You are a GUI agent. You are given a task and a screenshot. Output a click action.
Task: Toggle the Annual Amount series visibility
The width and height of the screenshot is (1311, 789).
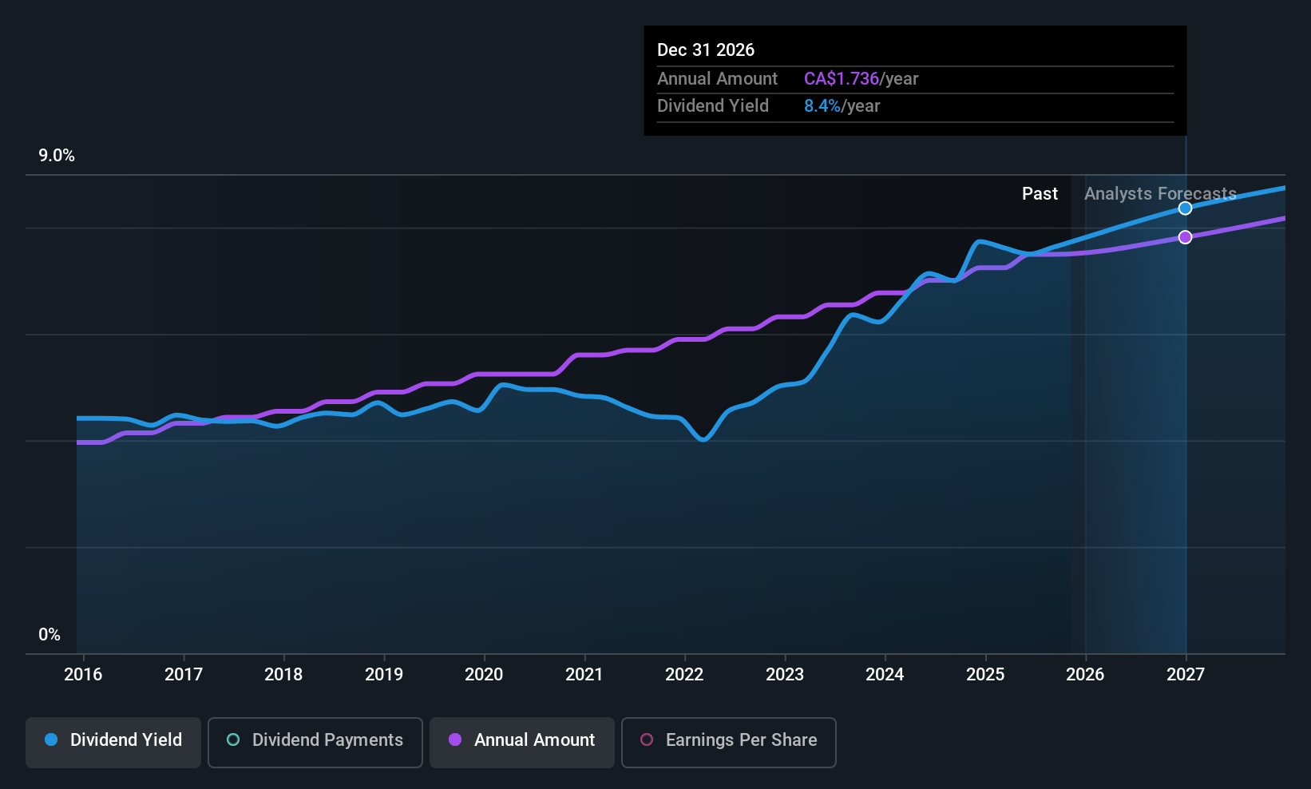pyautogui.click(x=521, y=741)
